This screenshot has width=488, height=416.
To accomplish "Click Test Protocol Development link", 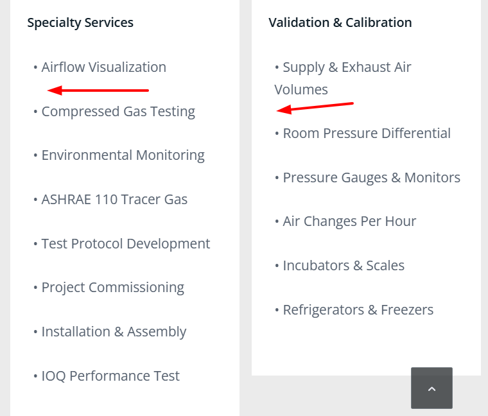I will 126,244.
